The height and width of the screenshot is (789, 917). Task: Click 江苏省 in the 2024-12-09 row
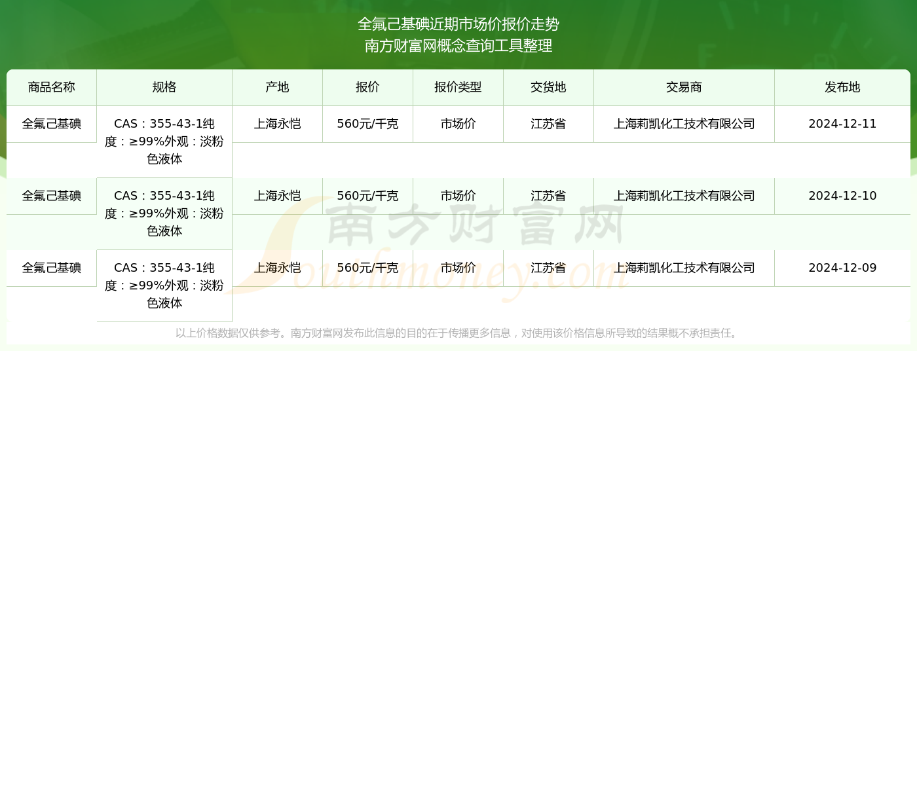(549, 268)
